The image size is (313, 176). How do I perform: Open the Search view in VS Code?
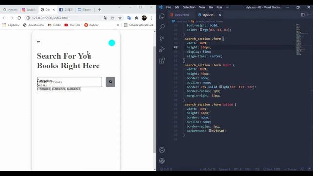(x=162, y=27)
